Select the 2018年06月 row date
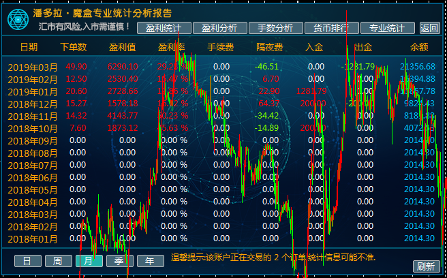 [x=33, y=178]
